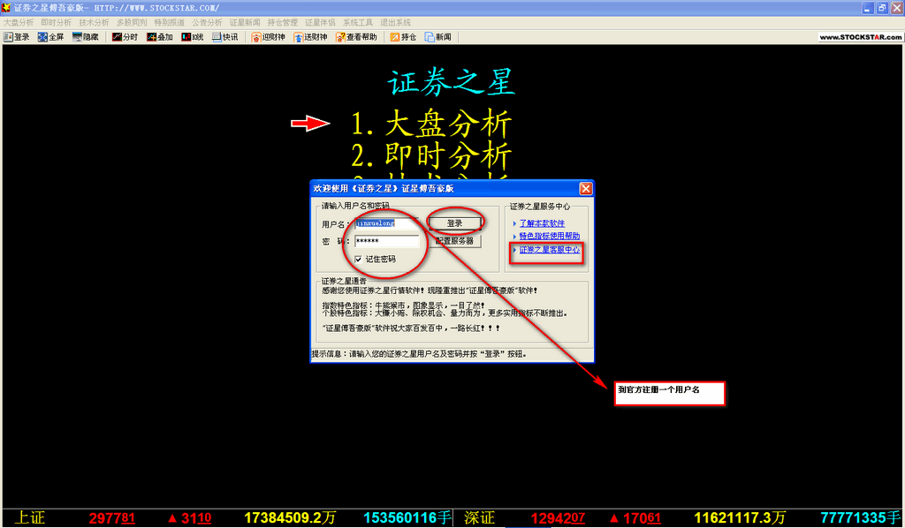Viewport: 905px width, 528px height.
Task: Open the 了解本款软件 link
Action: point(542,223)
